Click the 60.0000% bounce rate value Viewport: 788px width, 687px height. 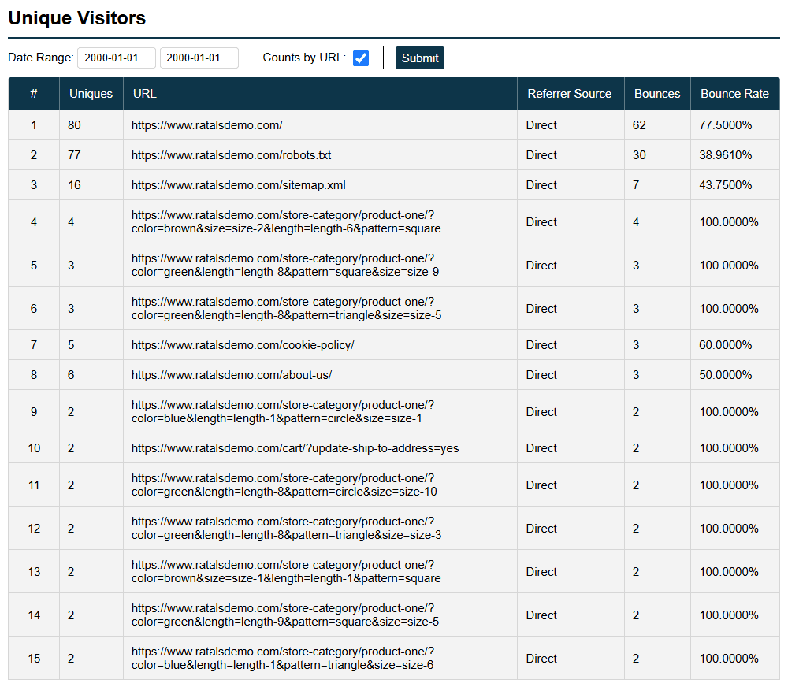tap(725, 345)
